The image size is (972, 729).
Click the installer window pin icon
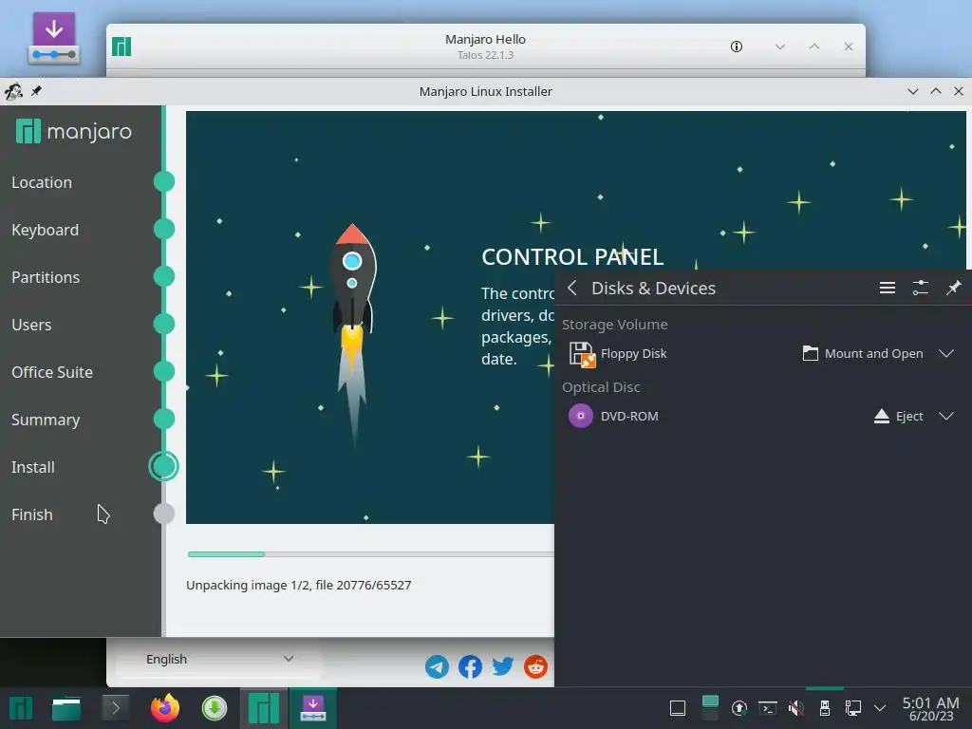click(36, 91)
